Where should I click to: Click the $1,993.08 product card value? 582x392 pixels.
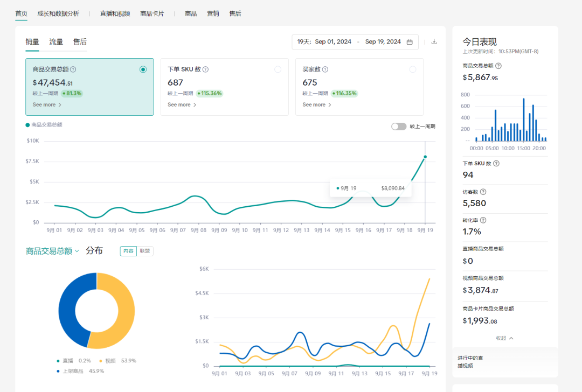tap(480, 321)
